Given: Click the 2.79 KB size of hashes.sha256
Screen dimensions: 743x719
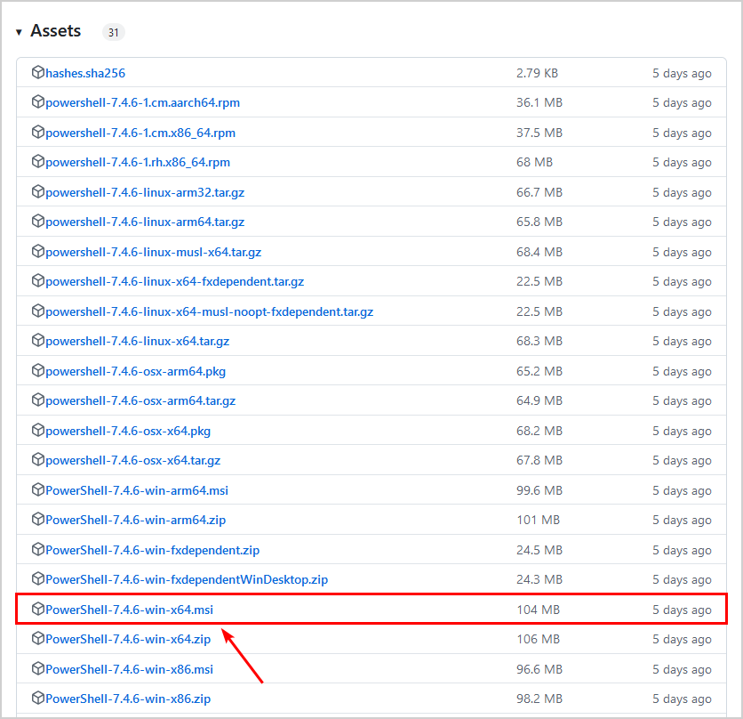Looking at the screenshot, I should pos(538,73).
